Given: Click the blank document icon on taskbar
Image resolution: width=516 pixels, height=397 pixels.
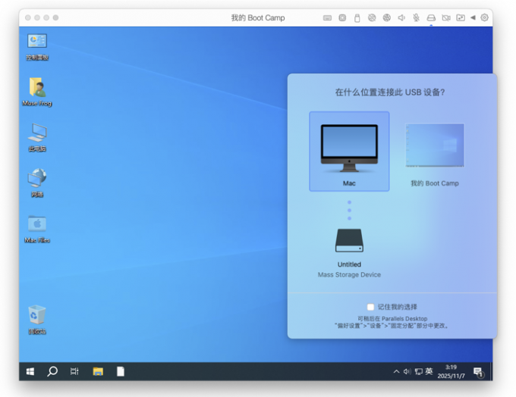Looking at the screenshot, I should (121, 372).
